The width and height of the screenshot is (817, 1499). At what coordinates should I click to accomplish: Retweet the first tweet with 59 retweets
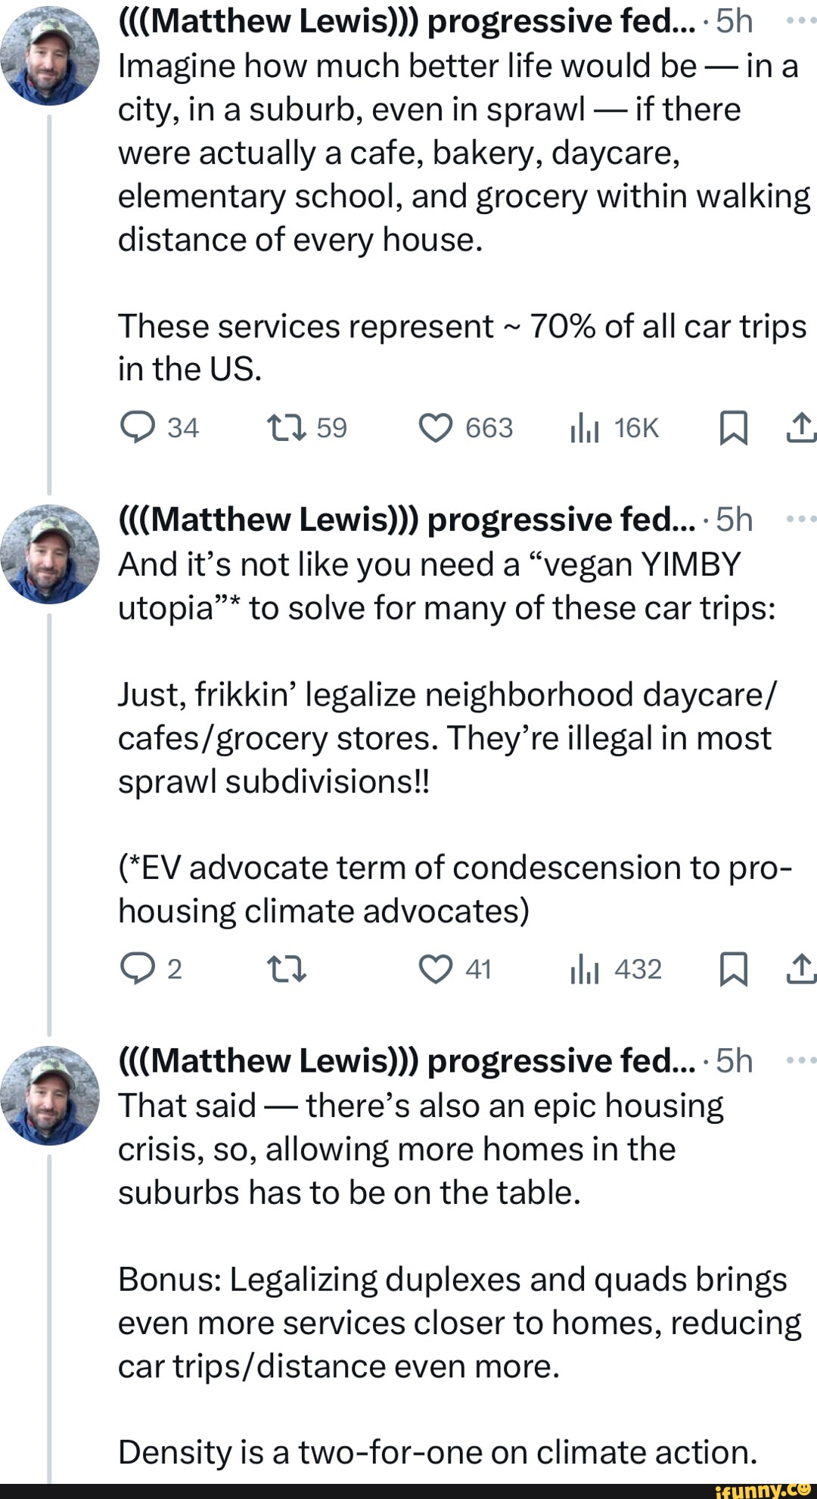(x=287, y=428)
